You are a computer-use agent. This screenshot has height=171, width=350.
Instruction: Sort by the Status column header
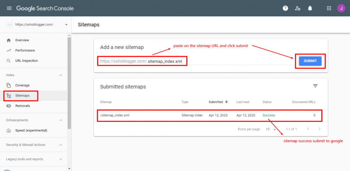click(x=267, y=102)
